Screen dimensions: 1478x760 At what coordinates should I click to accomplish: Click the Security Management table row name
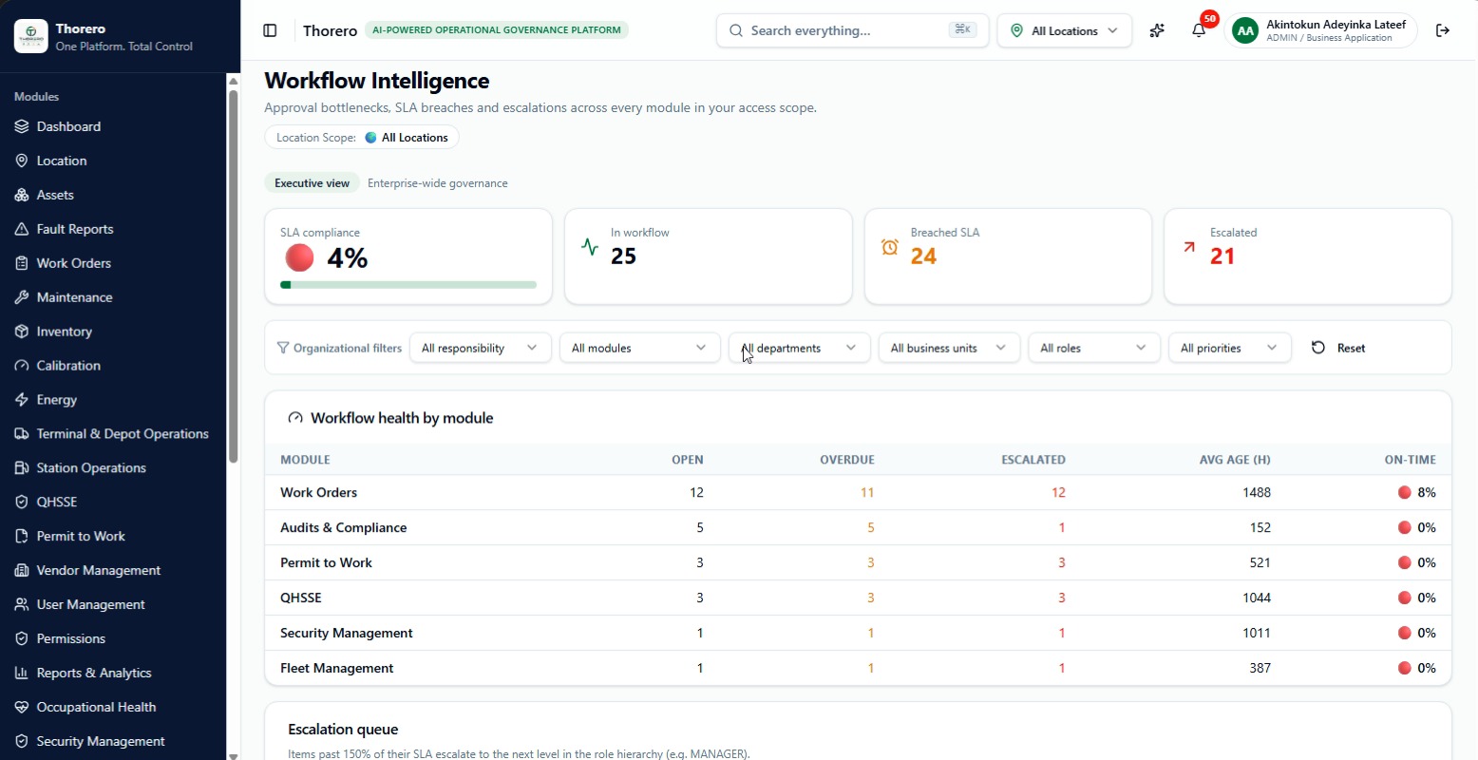[347, 633]
